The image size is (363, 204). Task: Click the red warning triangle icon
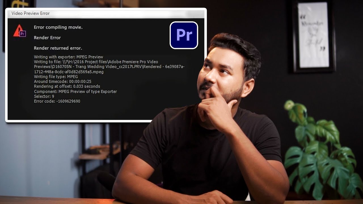[x=20, y=31]
